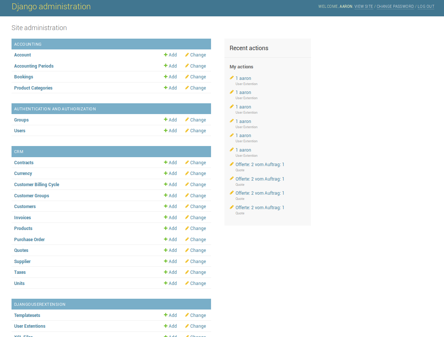Open the Djangouserextension section header
This screenshot has width=444, height=337.
(40, 304)
